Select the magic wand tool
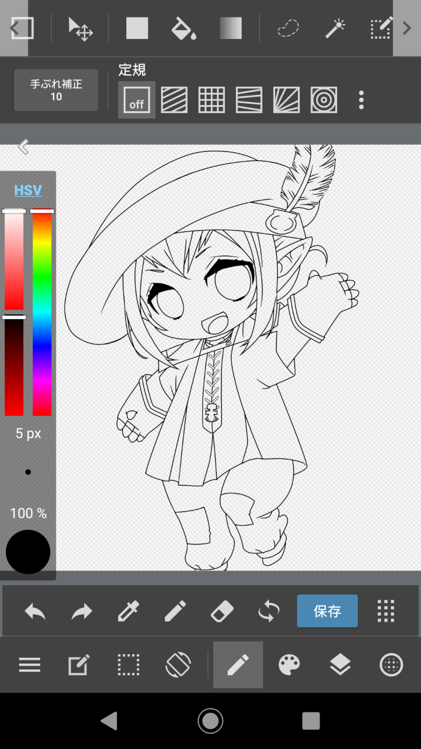 [335, 28]
